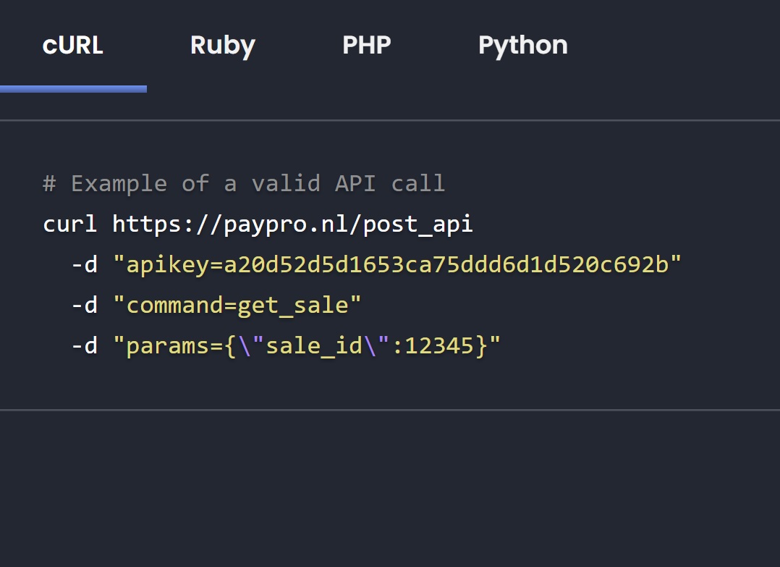
Task: Click the -d flag before apikey
Action: click(84, 264)
